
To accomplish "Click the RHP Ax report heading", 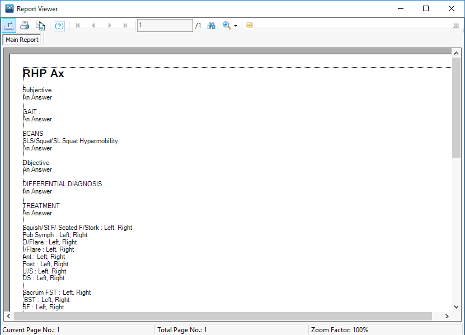I will pyautogui.click(x=43, y=73).
